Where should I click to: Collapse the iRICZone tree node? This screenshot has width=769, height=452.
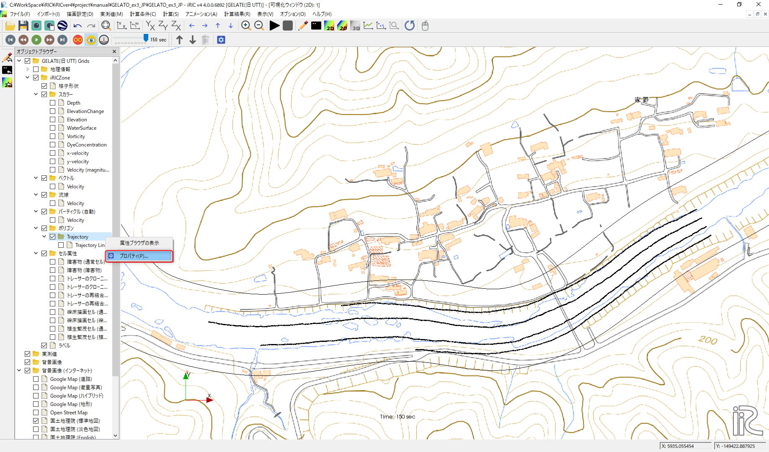(28, 78)
